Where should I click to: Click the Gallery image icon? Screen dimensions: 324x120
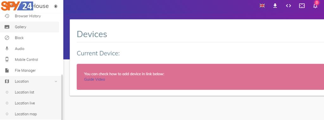tap(7, 27)
